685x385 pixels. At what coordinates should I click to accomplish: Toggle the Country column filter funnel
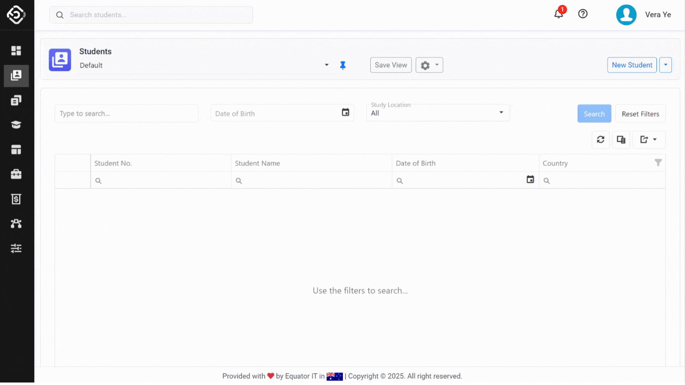click(658, 163)
